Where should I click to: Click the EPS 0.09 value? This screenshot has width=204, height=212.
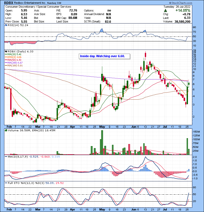[74, 14]
